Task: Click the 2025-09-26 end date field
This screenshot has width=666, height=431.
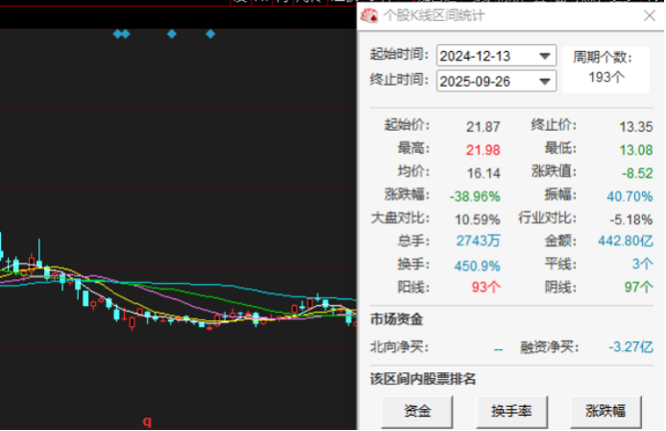Action: click(486, 82)
